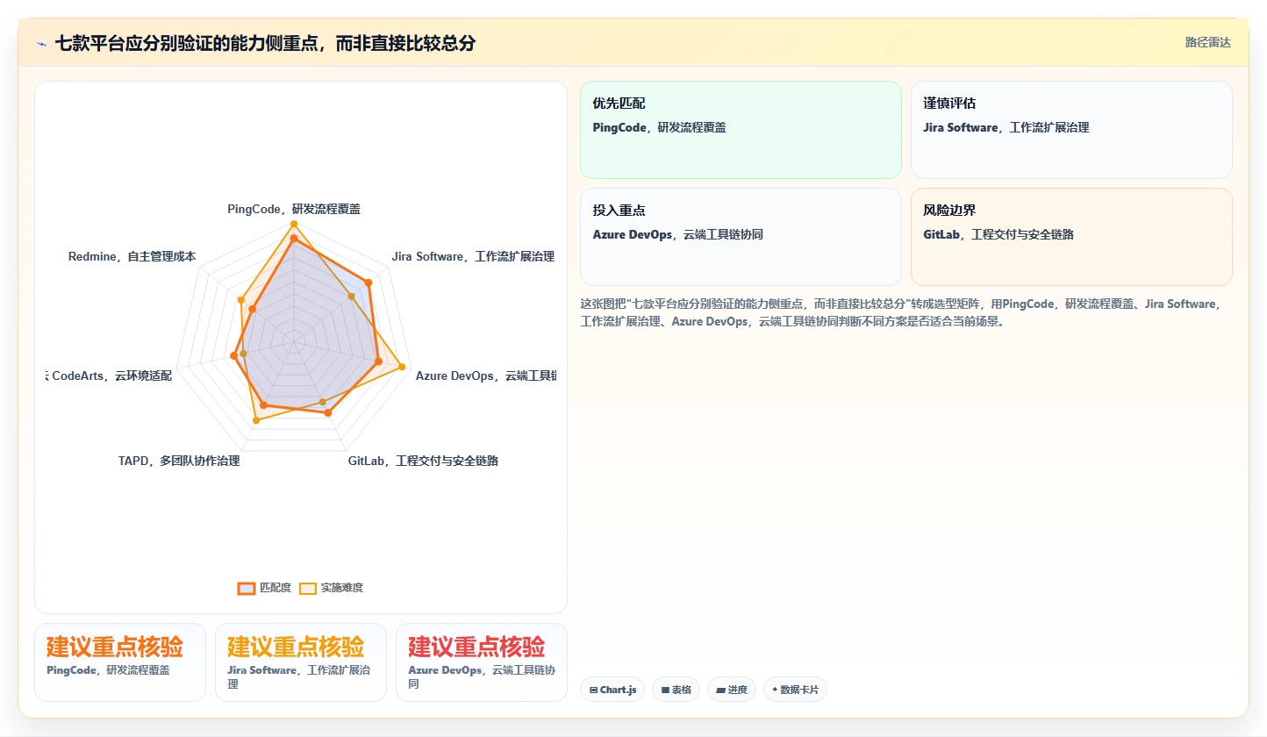This screenshot has height=737, width=1267.
Task: Click the Azure DevOps text inside the 投入重点 card
Action: click(678, 234)
